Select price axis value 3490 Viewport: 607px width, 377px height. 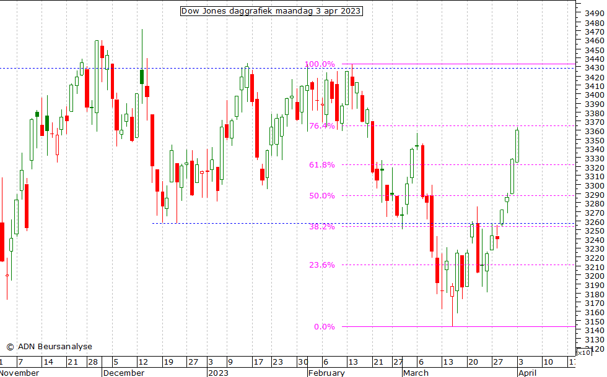[x=594, y=13]
